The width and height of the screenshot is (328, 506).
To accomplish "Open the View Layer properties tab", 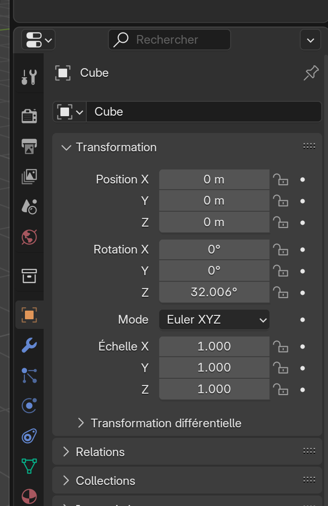I will [x=29, y=177].
